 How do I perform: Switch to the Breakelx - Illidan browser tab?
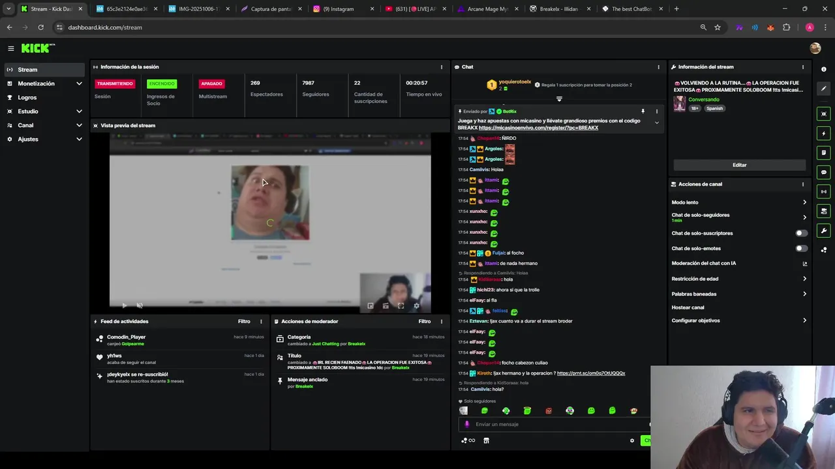[x=559, y=9]
